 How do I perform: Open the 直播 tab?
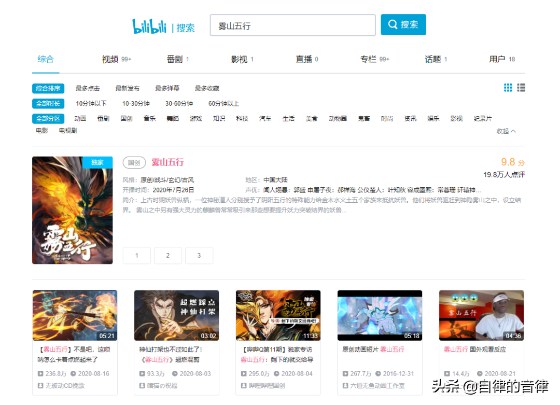point(307,59)
